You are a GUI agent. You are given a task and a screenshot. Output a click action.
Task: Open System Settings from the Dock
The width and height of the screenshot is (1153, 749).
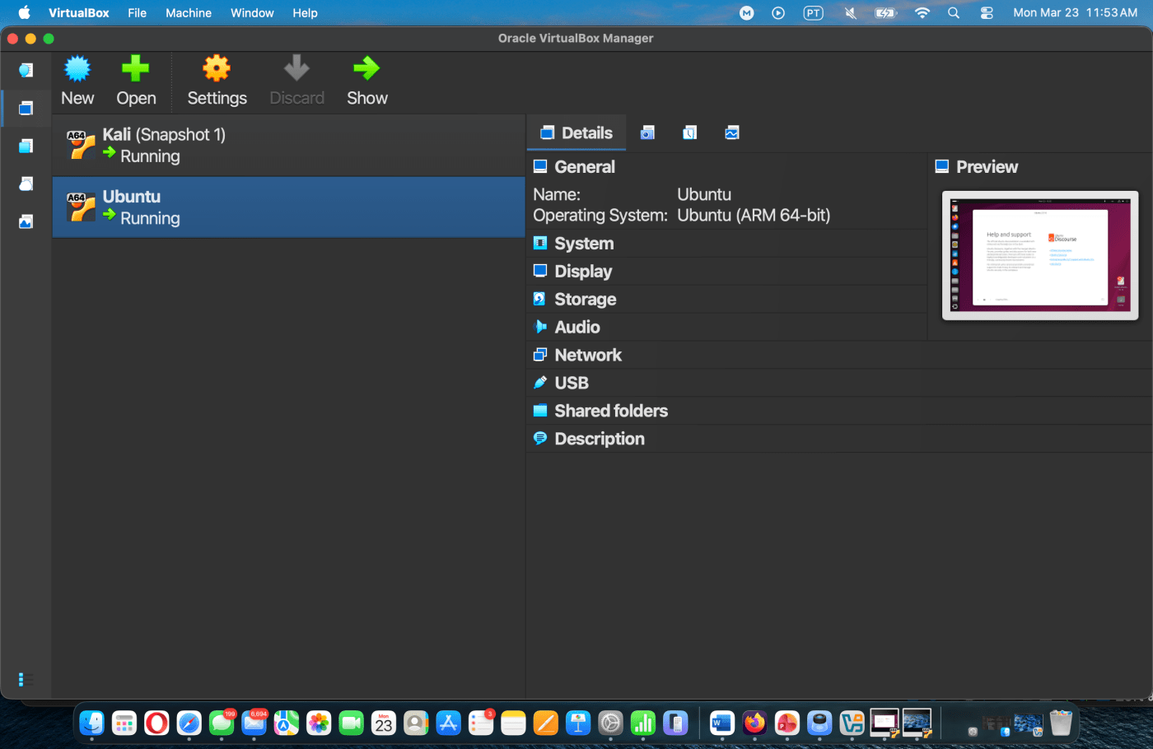coord(610,723)
